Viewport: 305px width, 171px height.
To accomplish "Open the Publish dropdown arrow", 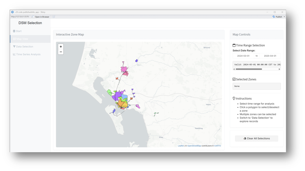I will [284, 17].
